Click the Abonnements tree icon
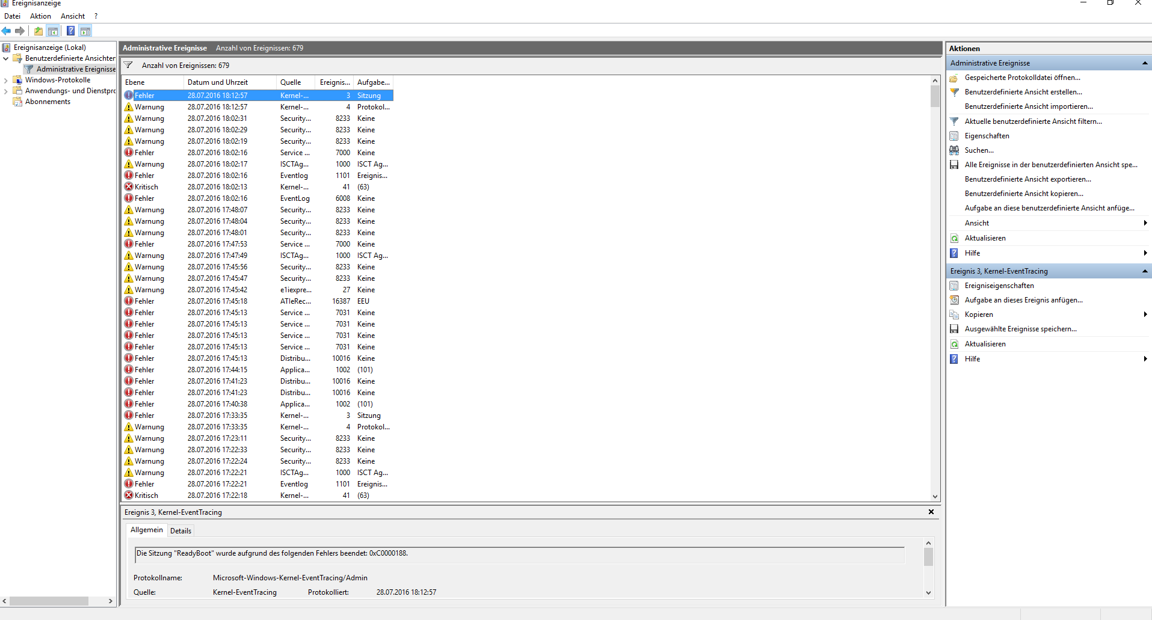1152x620 pixels. click(x=17, y=102)
